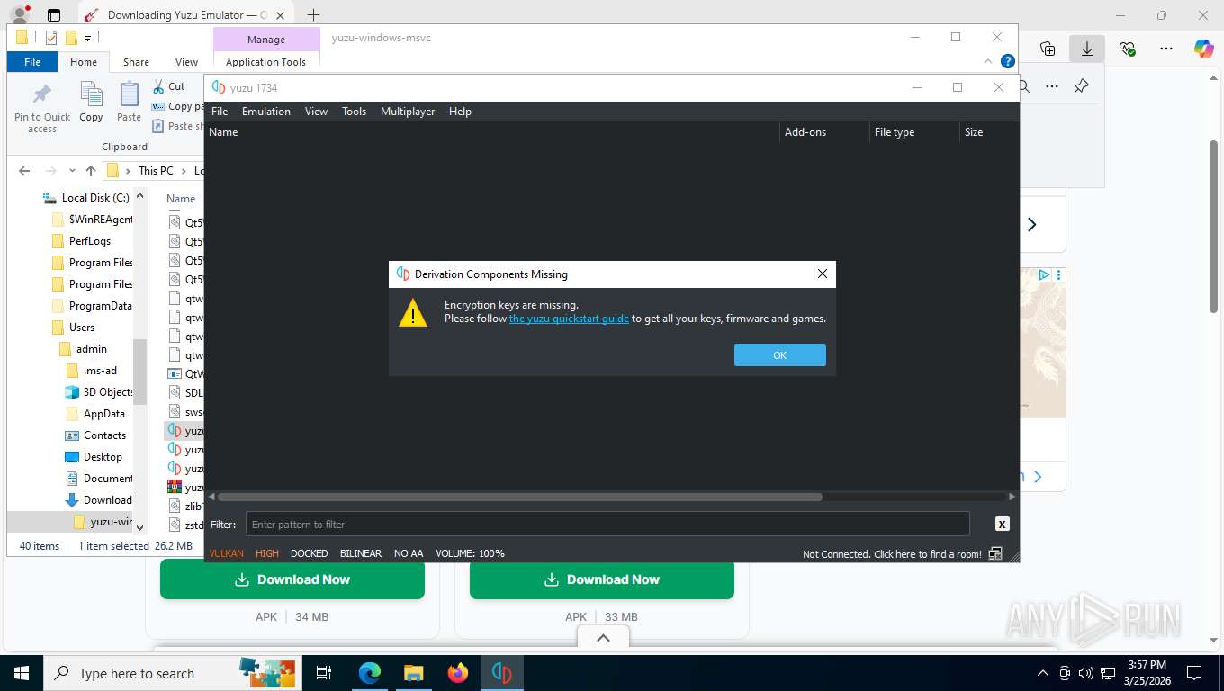Viewport: 1224px width, 691px height.
Task: Open a new browser tab
Action: (x=313, y=14)
